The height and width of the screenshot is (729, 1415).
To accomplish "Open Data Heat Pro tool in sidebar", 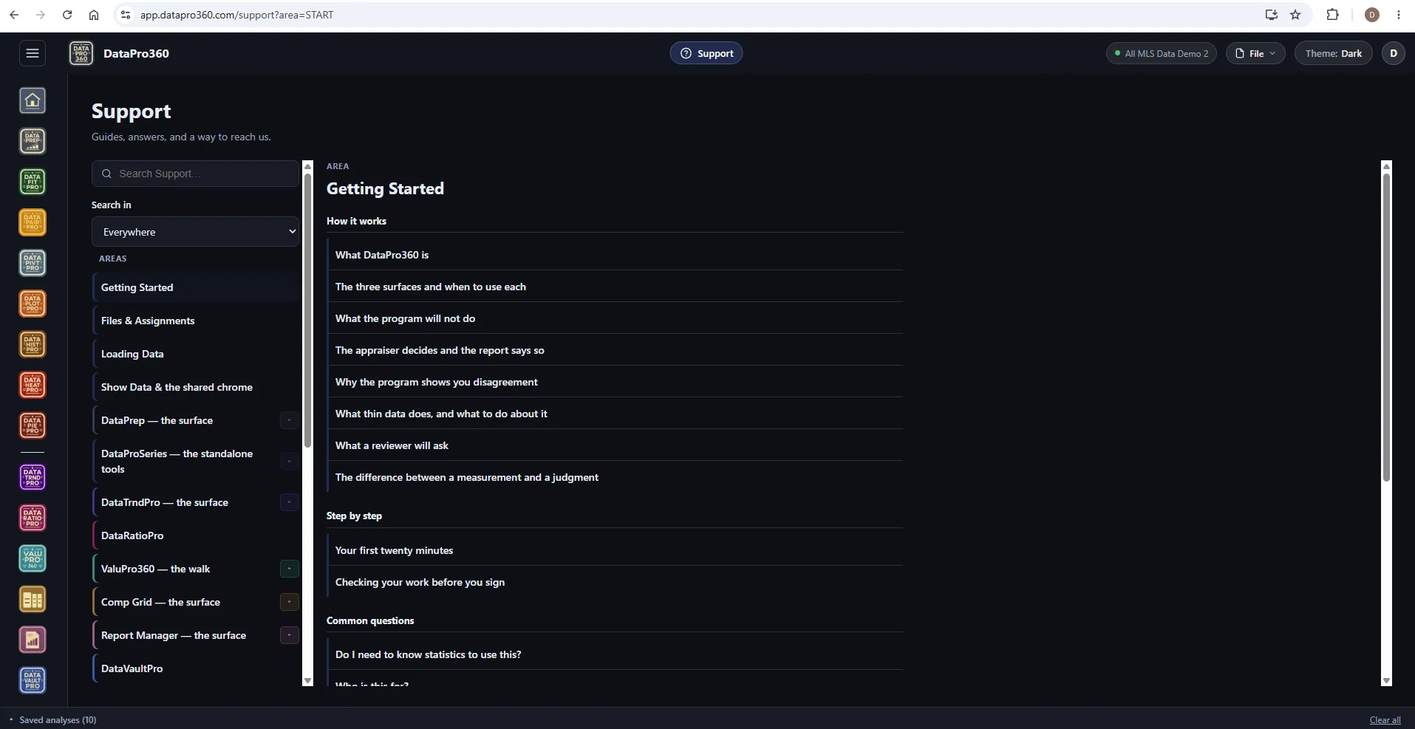I will click(33, 385).
